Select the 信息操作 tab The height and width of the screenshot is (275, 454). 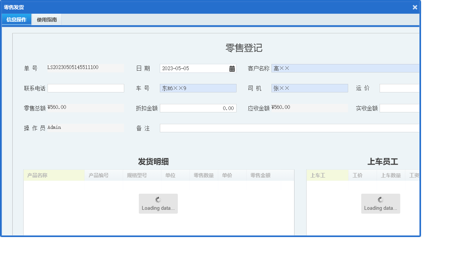point(16,19)
